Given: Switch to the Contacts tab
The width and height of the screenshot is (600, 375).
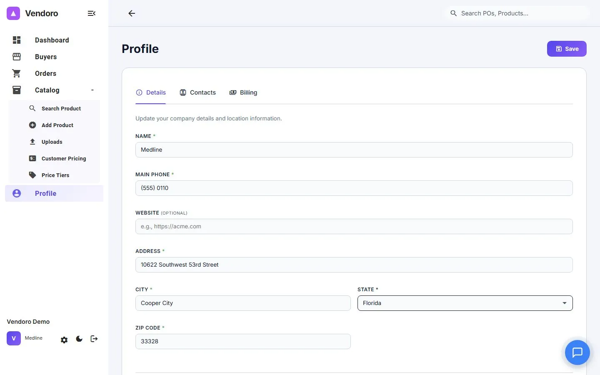Looking at the screenshot, I should pos(198,92).
